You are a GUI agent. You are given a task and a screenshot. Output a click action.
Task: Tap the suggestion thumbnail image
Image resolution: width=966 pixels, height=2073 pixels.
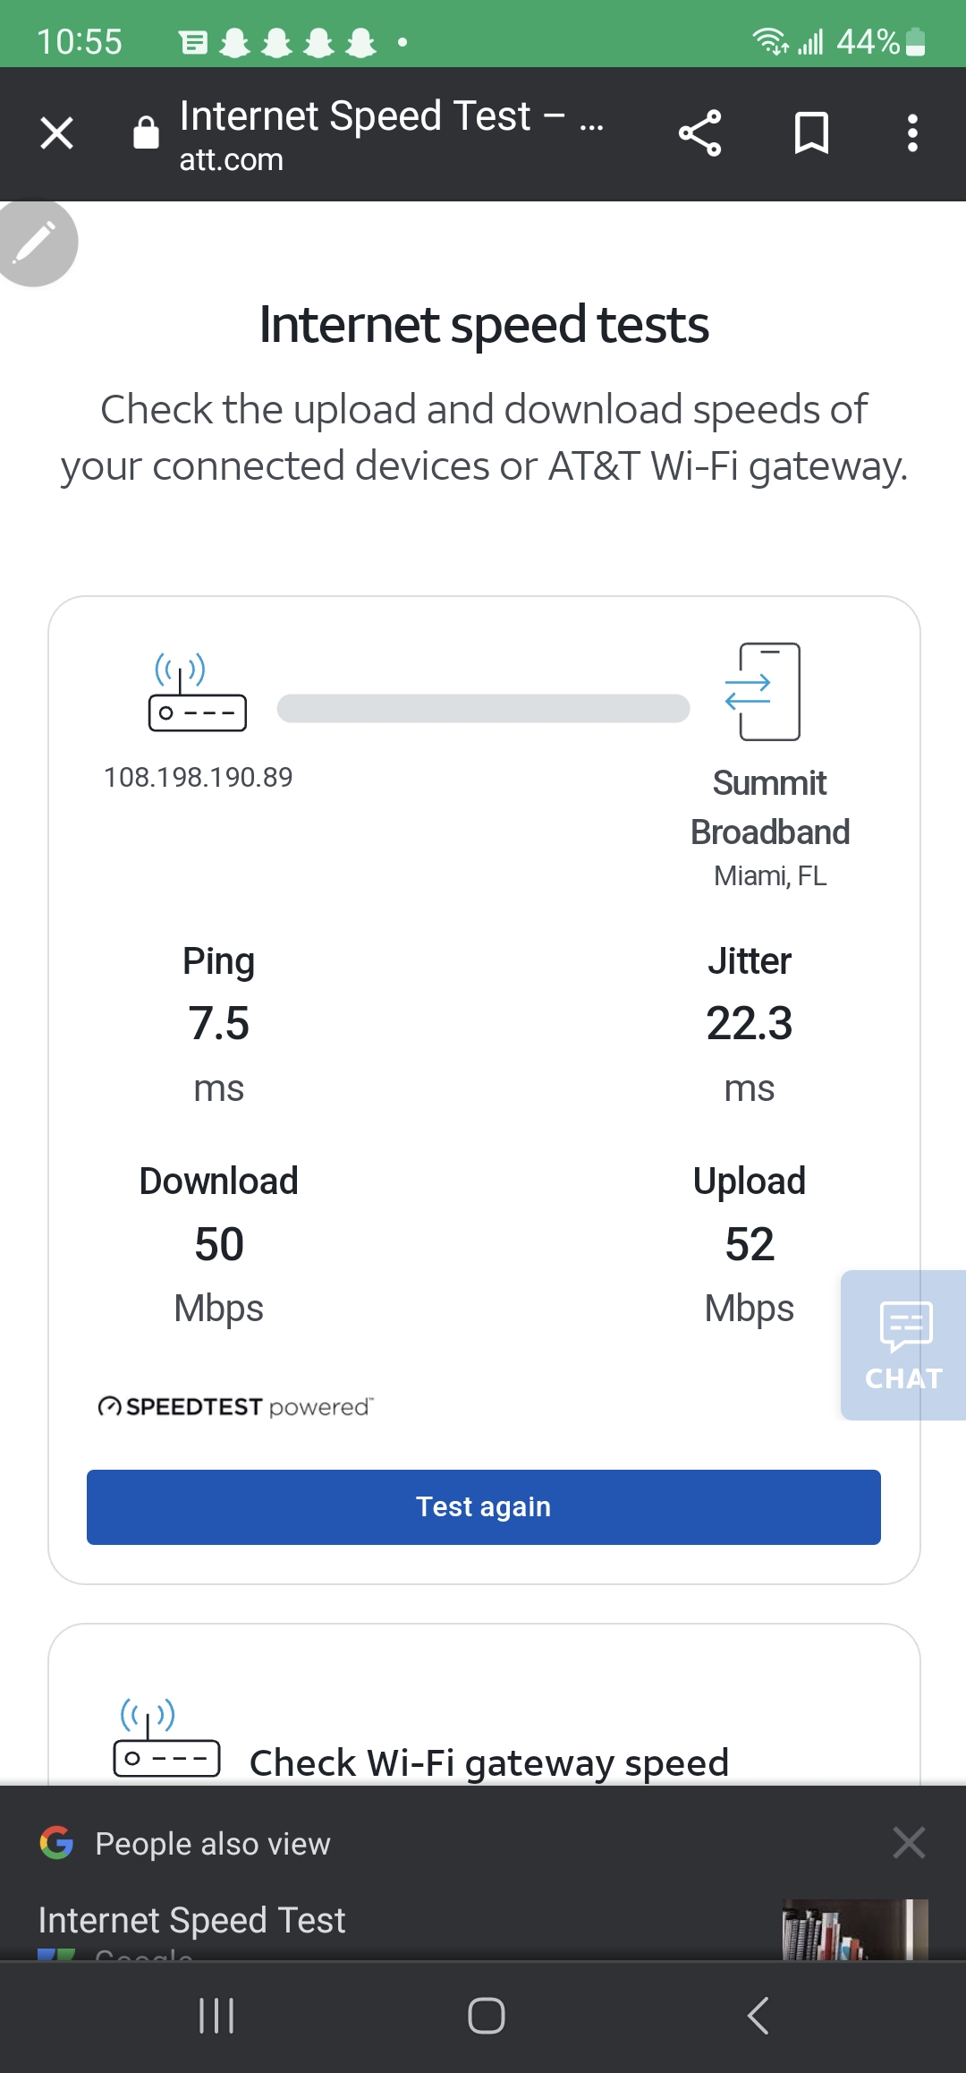click(854, 1930)
